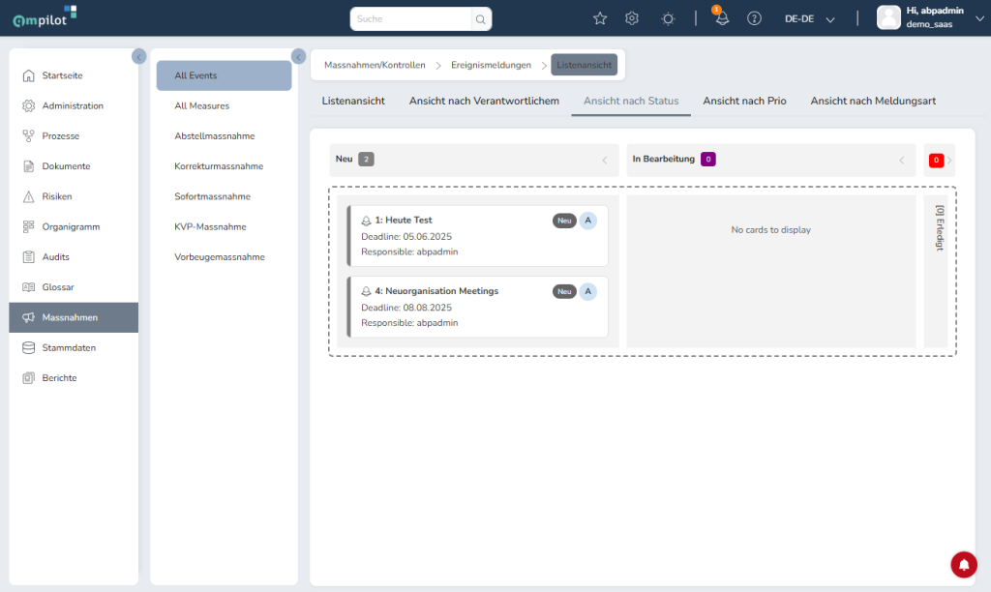Open notifications bell in top bar
This screenshot has width=991, height=592.
(x=722, y=19)
